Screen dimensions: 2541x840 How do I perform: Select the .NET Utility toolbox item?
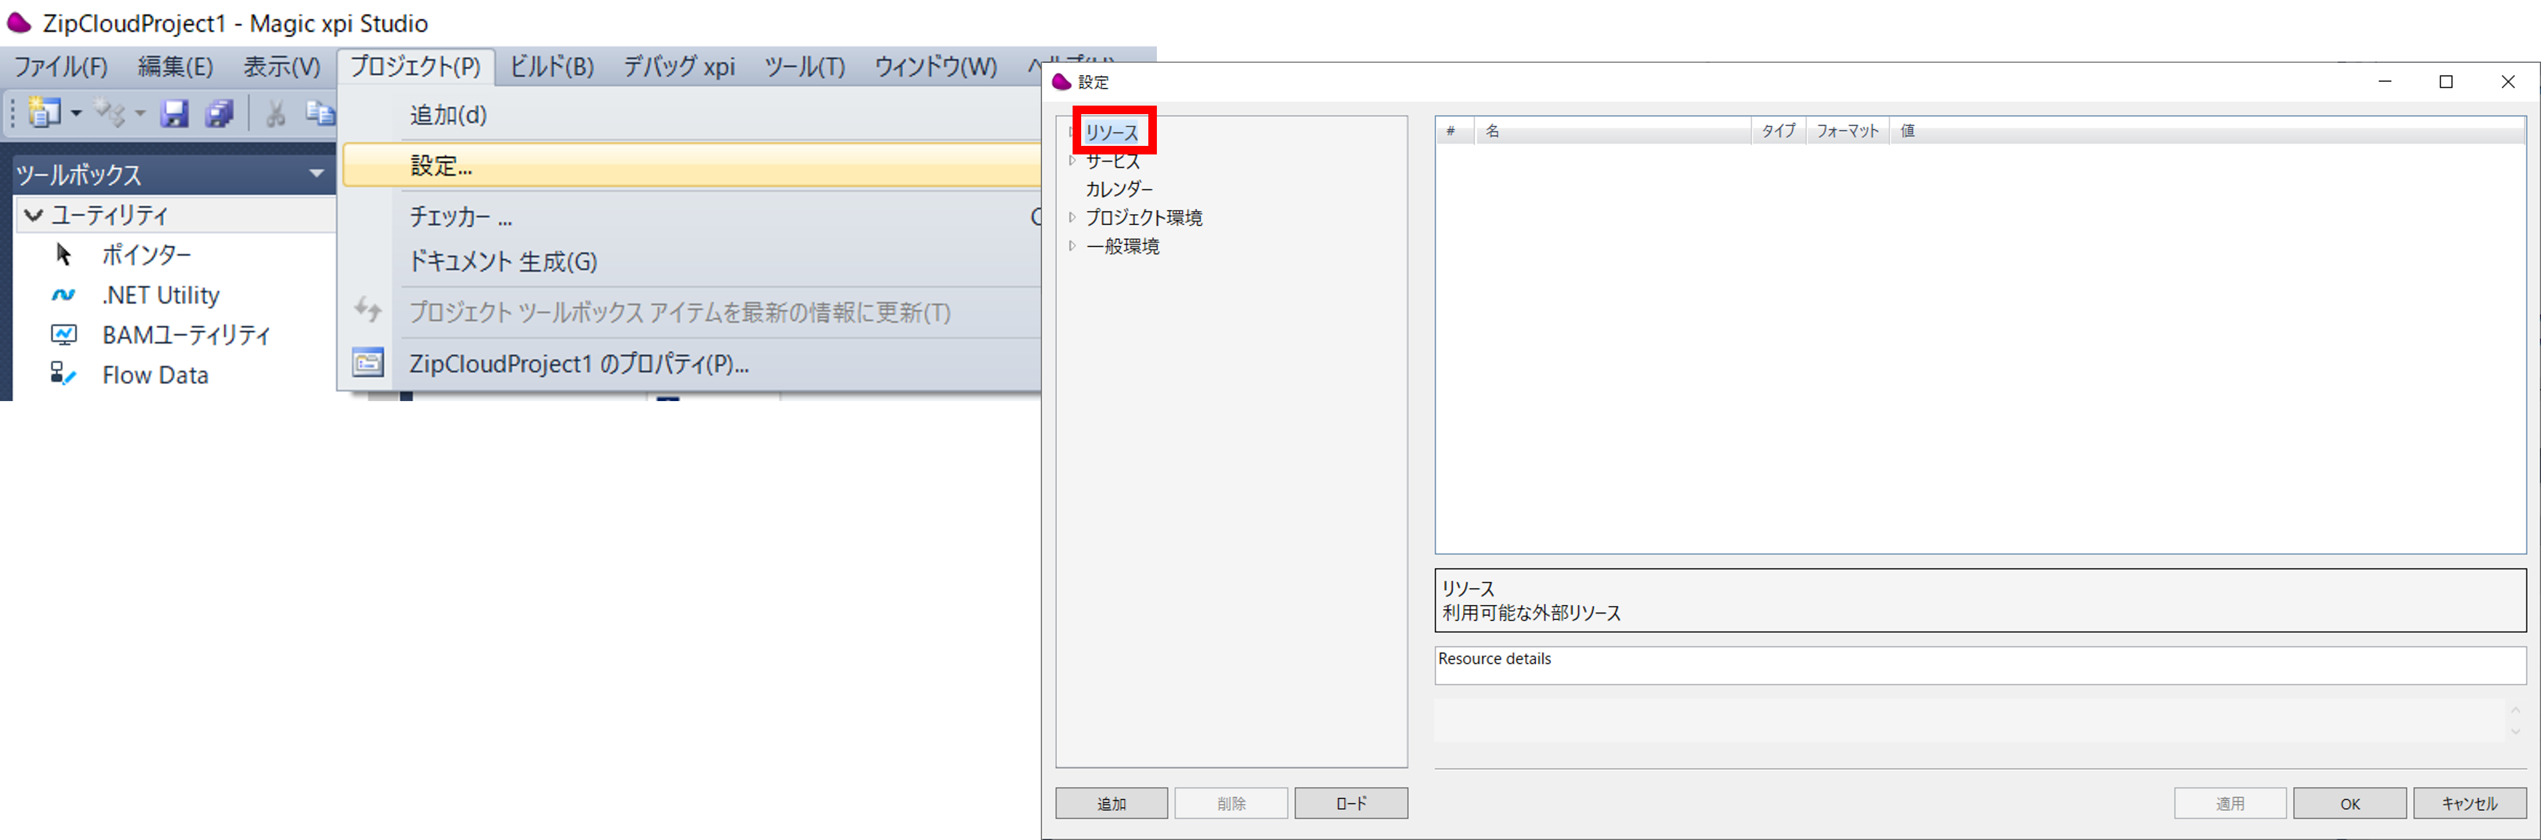coord(160,295)
